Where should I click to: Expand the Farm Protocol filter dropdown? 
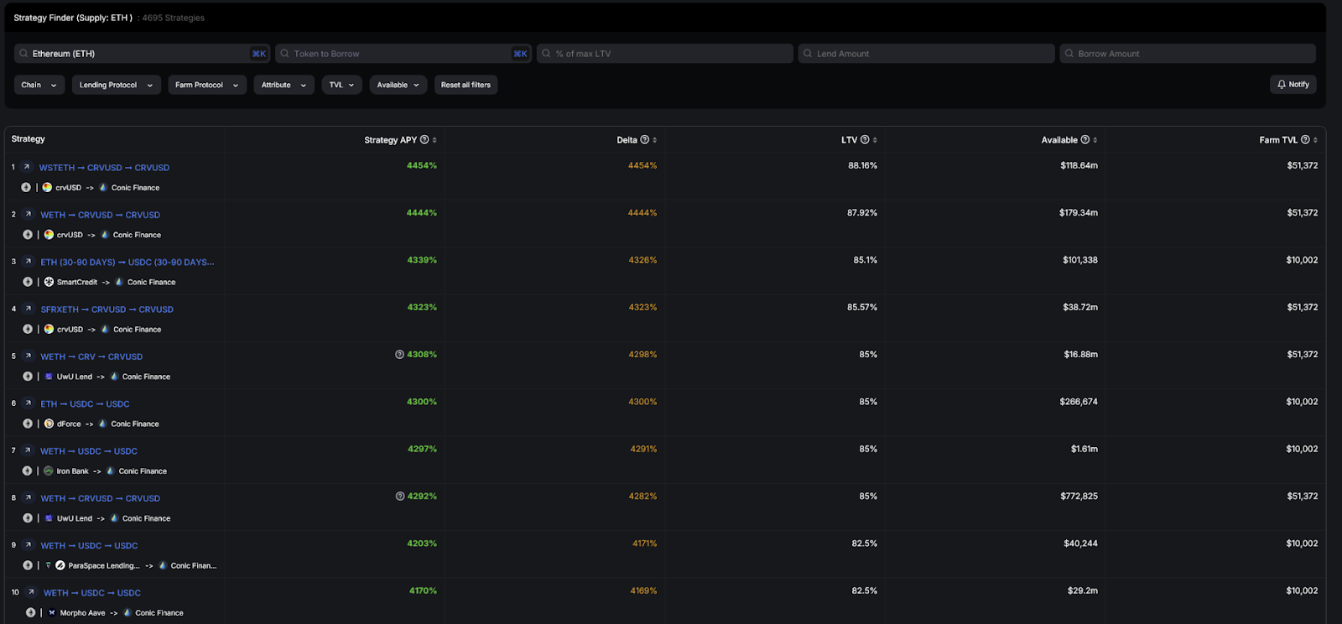[207, 85]
